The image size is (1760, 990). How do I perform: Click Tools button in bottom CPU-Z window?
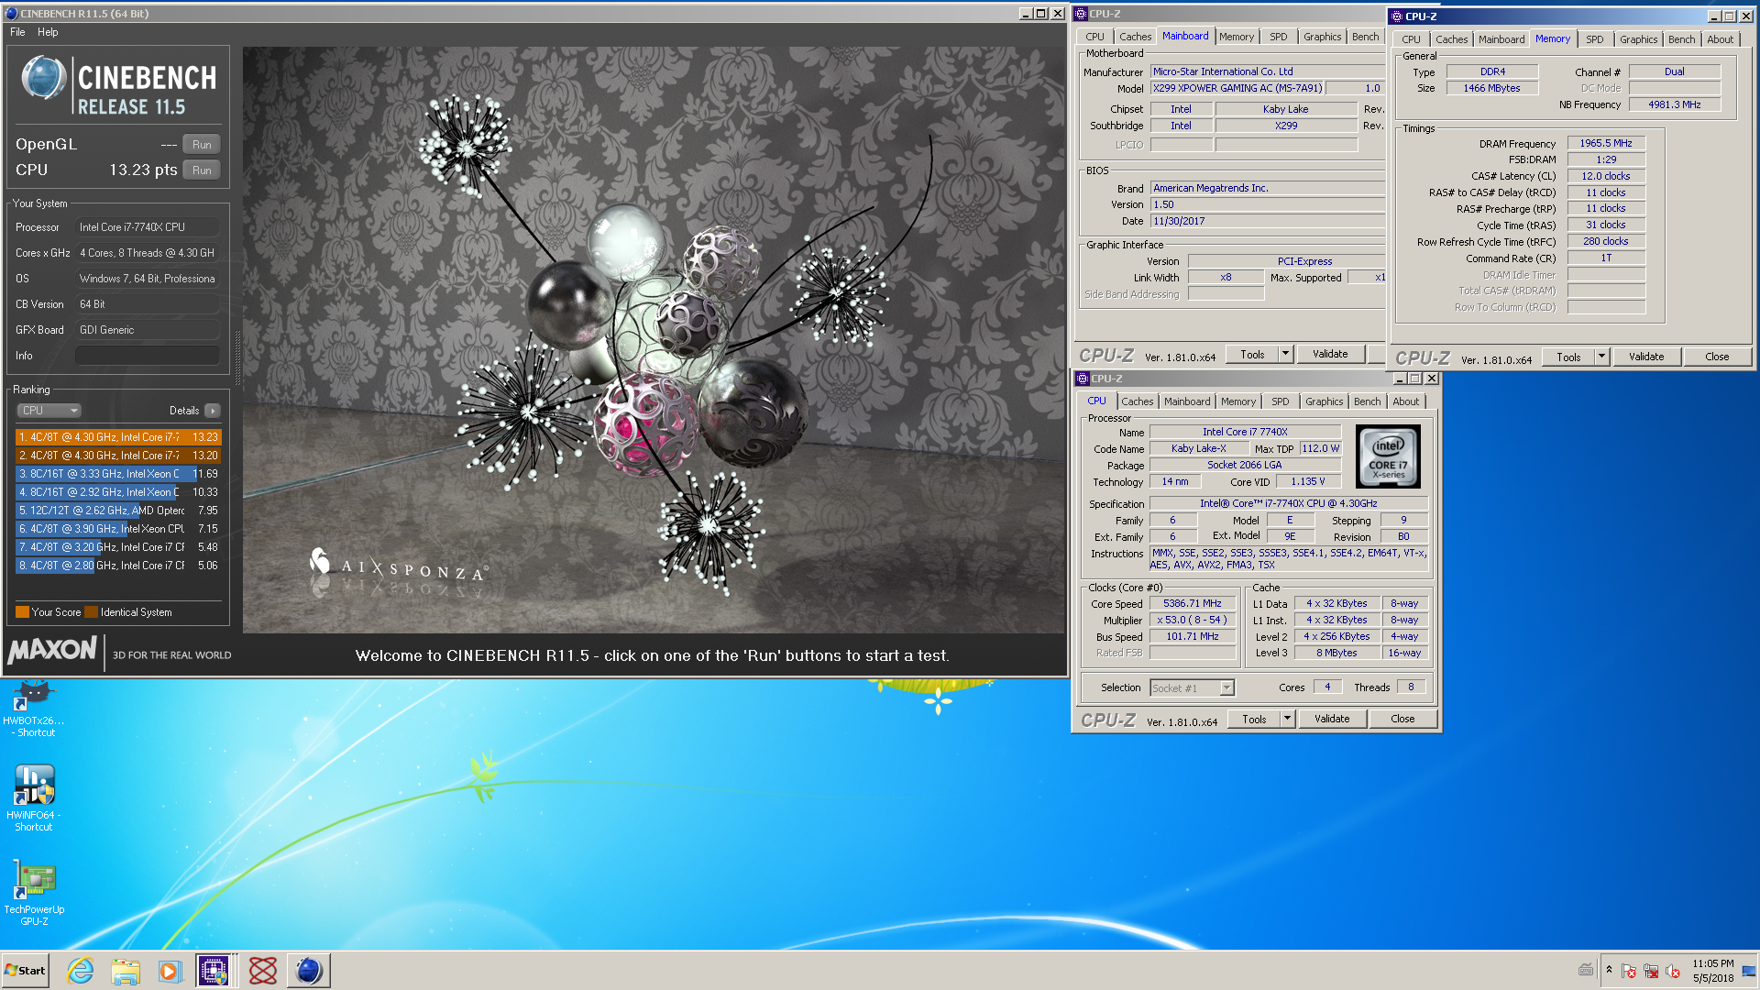tap(1254, 720)
